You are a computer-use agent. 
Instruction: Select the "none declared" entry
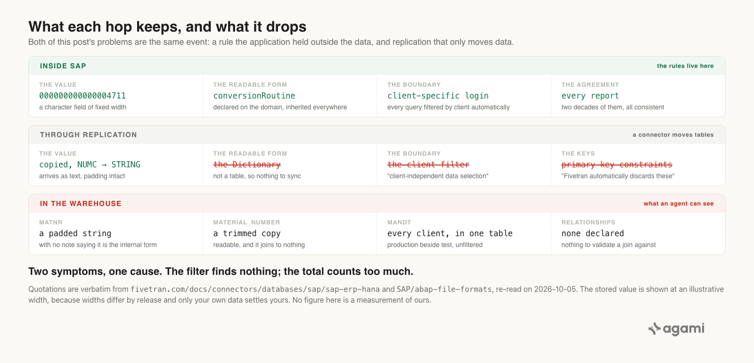pyautogui.click(x=592, y=233)
